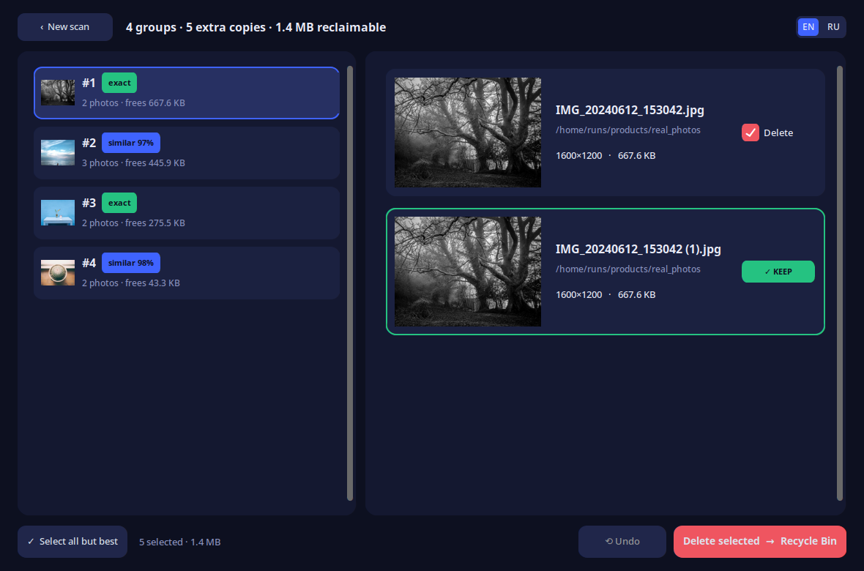Click the similar 98% badge
This screenshot has height=571, width=864.
130,263
